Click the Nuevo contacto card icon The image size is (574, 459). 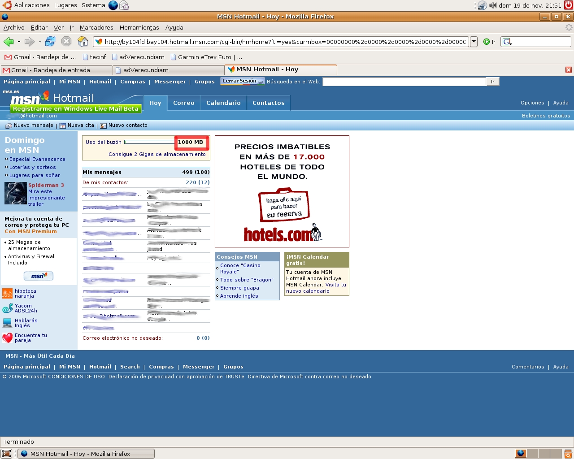[x=103, y=126]
